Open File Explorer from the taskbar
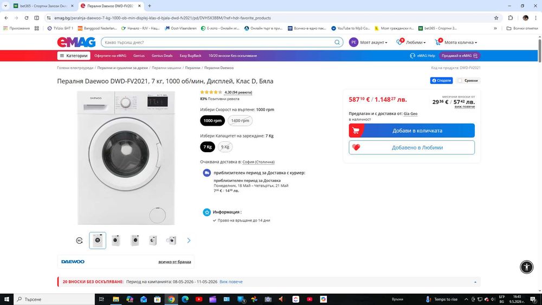 pos(116,299)
